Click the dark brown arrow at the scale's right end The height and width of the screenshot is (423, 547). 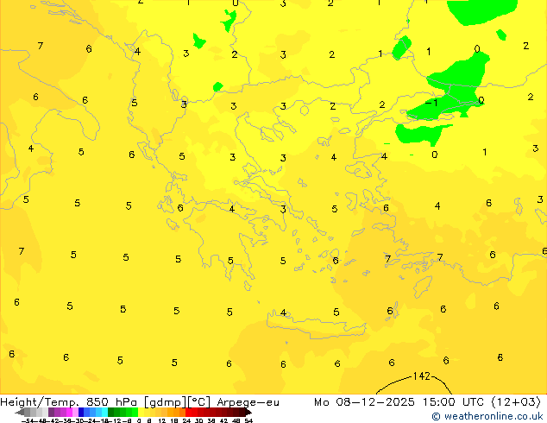(x=248, y=413)
